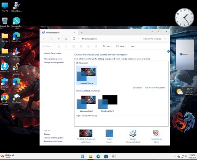Select the SecureUxTheme desktop shortcut
197x160 pixels.
[x=17, y=23]
